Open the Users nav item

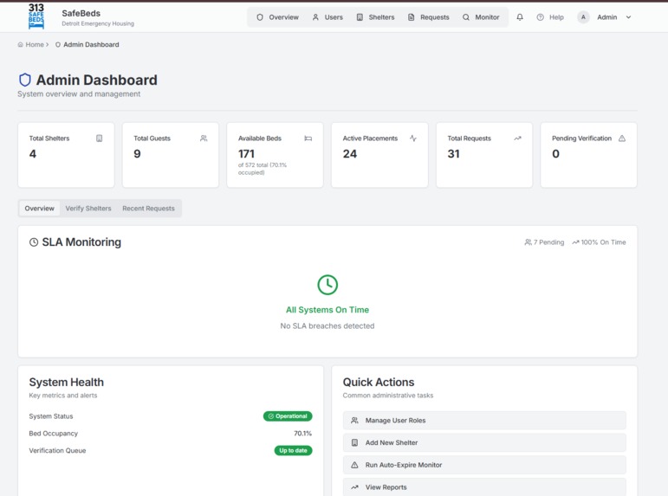(x=328, y=17)
